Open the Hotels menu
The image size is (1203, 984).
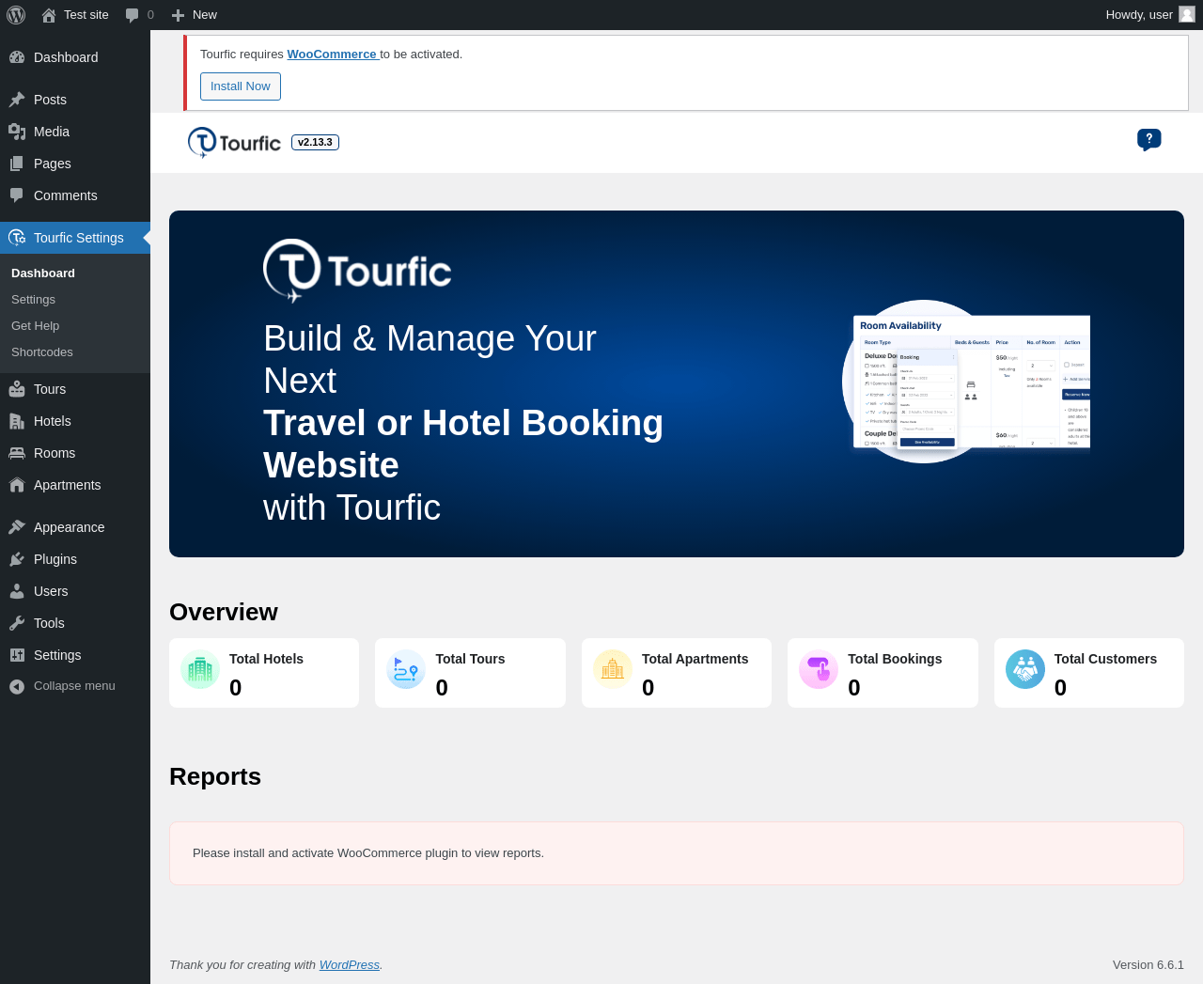(53, 421)
